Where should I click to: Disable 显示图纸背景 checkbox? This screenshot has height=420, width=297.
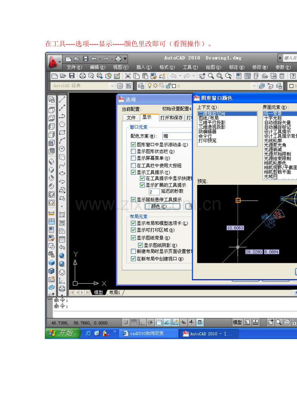(133, 238)
